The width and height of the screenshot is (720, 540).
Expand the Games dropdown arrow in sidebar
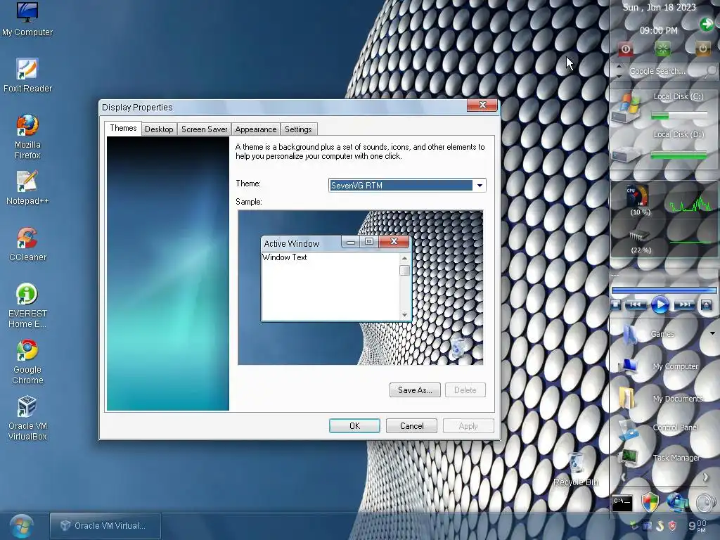pyautogui.click(x=712, y=333)
